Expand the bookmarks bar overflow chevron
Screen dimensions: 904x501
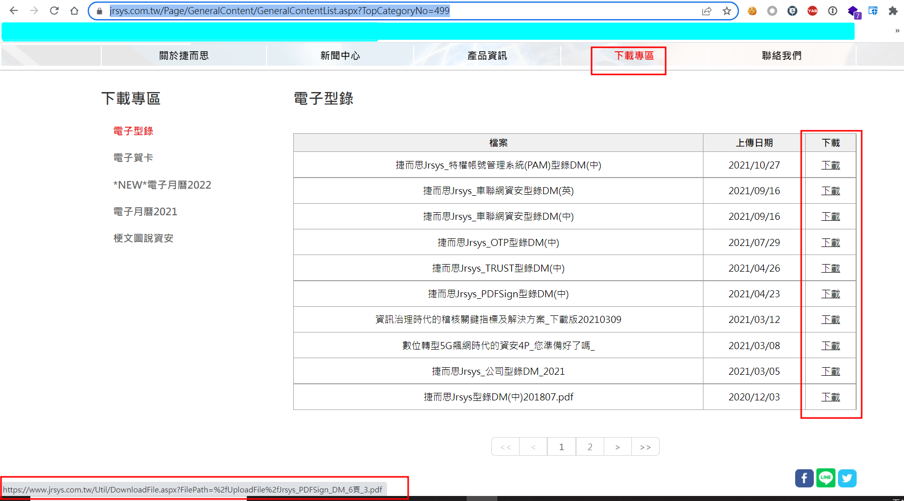897,31
